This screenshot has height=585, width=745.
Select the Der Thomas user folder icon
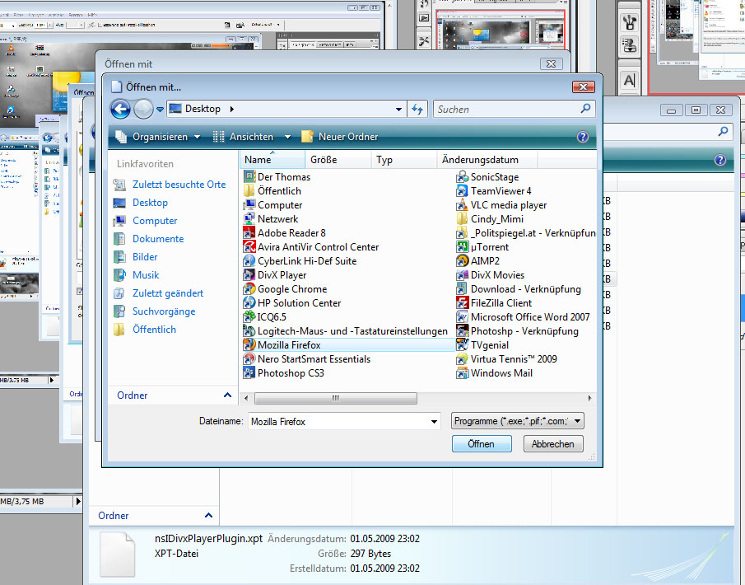coord(249,177)
